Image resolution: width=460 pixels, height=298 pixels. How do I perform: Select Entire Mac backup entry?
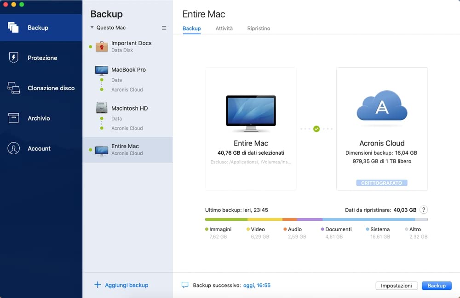[x=127, y=150]
